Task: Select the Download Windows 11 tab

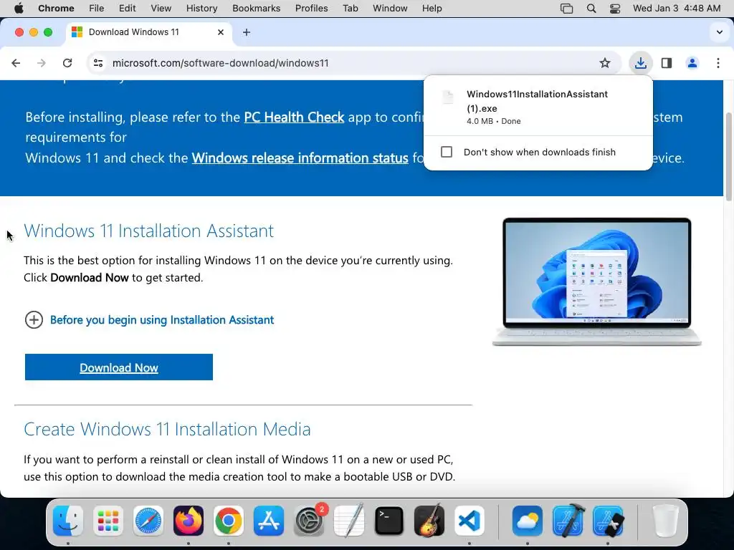Action: [x=149, y=32]
